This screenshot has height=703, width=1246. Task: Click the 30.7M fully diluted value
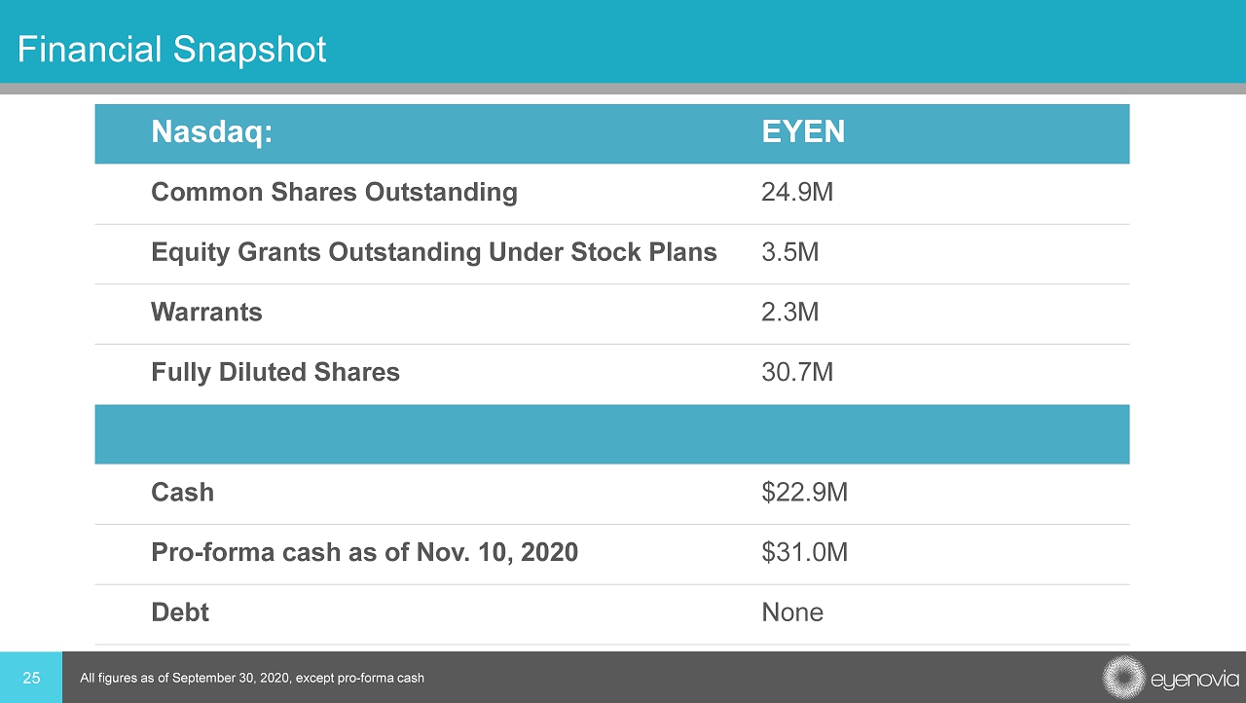[x=796, y=372]
